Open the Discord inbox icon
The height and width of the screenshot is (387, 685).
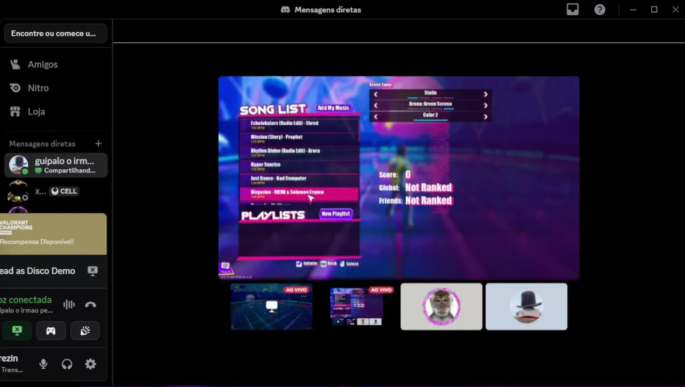[573, 9]
